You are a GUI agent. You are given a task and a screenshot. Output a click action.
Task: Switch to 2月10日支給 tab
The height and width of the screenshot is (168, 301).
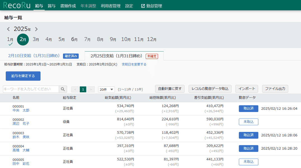coord(34,56)
